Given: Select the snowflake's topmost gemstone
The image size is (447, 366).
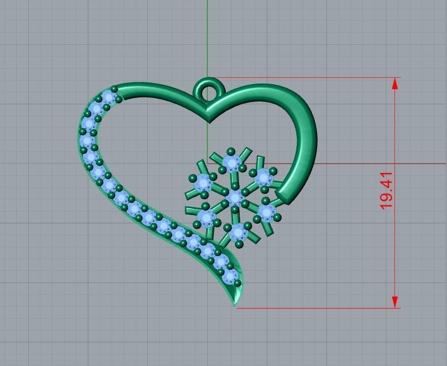Looking at the screenshot, I should tap(231, 162).
